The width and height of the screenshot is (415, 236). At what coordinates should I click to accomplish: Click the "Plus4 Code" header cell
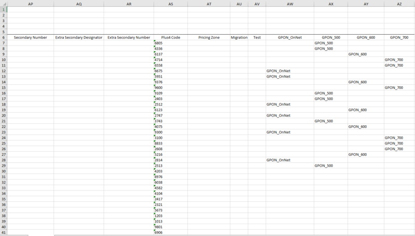(171, 37)
